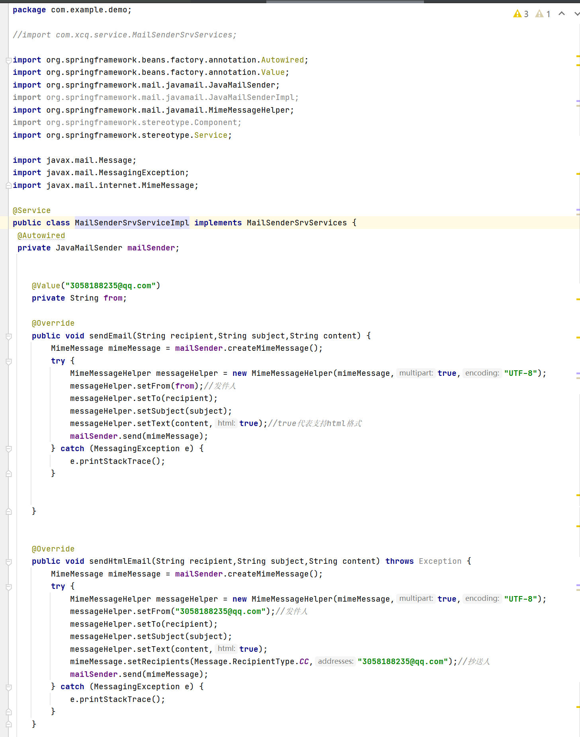
Task: Click the yellow warning icon showing 3
Action: tap(521, 14)
